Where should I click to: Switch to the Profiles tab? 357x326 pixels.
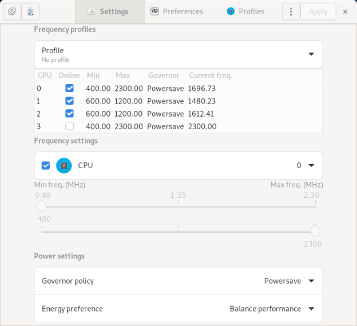(245, 11)
